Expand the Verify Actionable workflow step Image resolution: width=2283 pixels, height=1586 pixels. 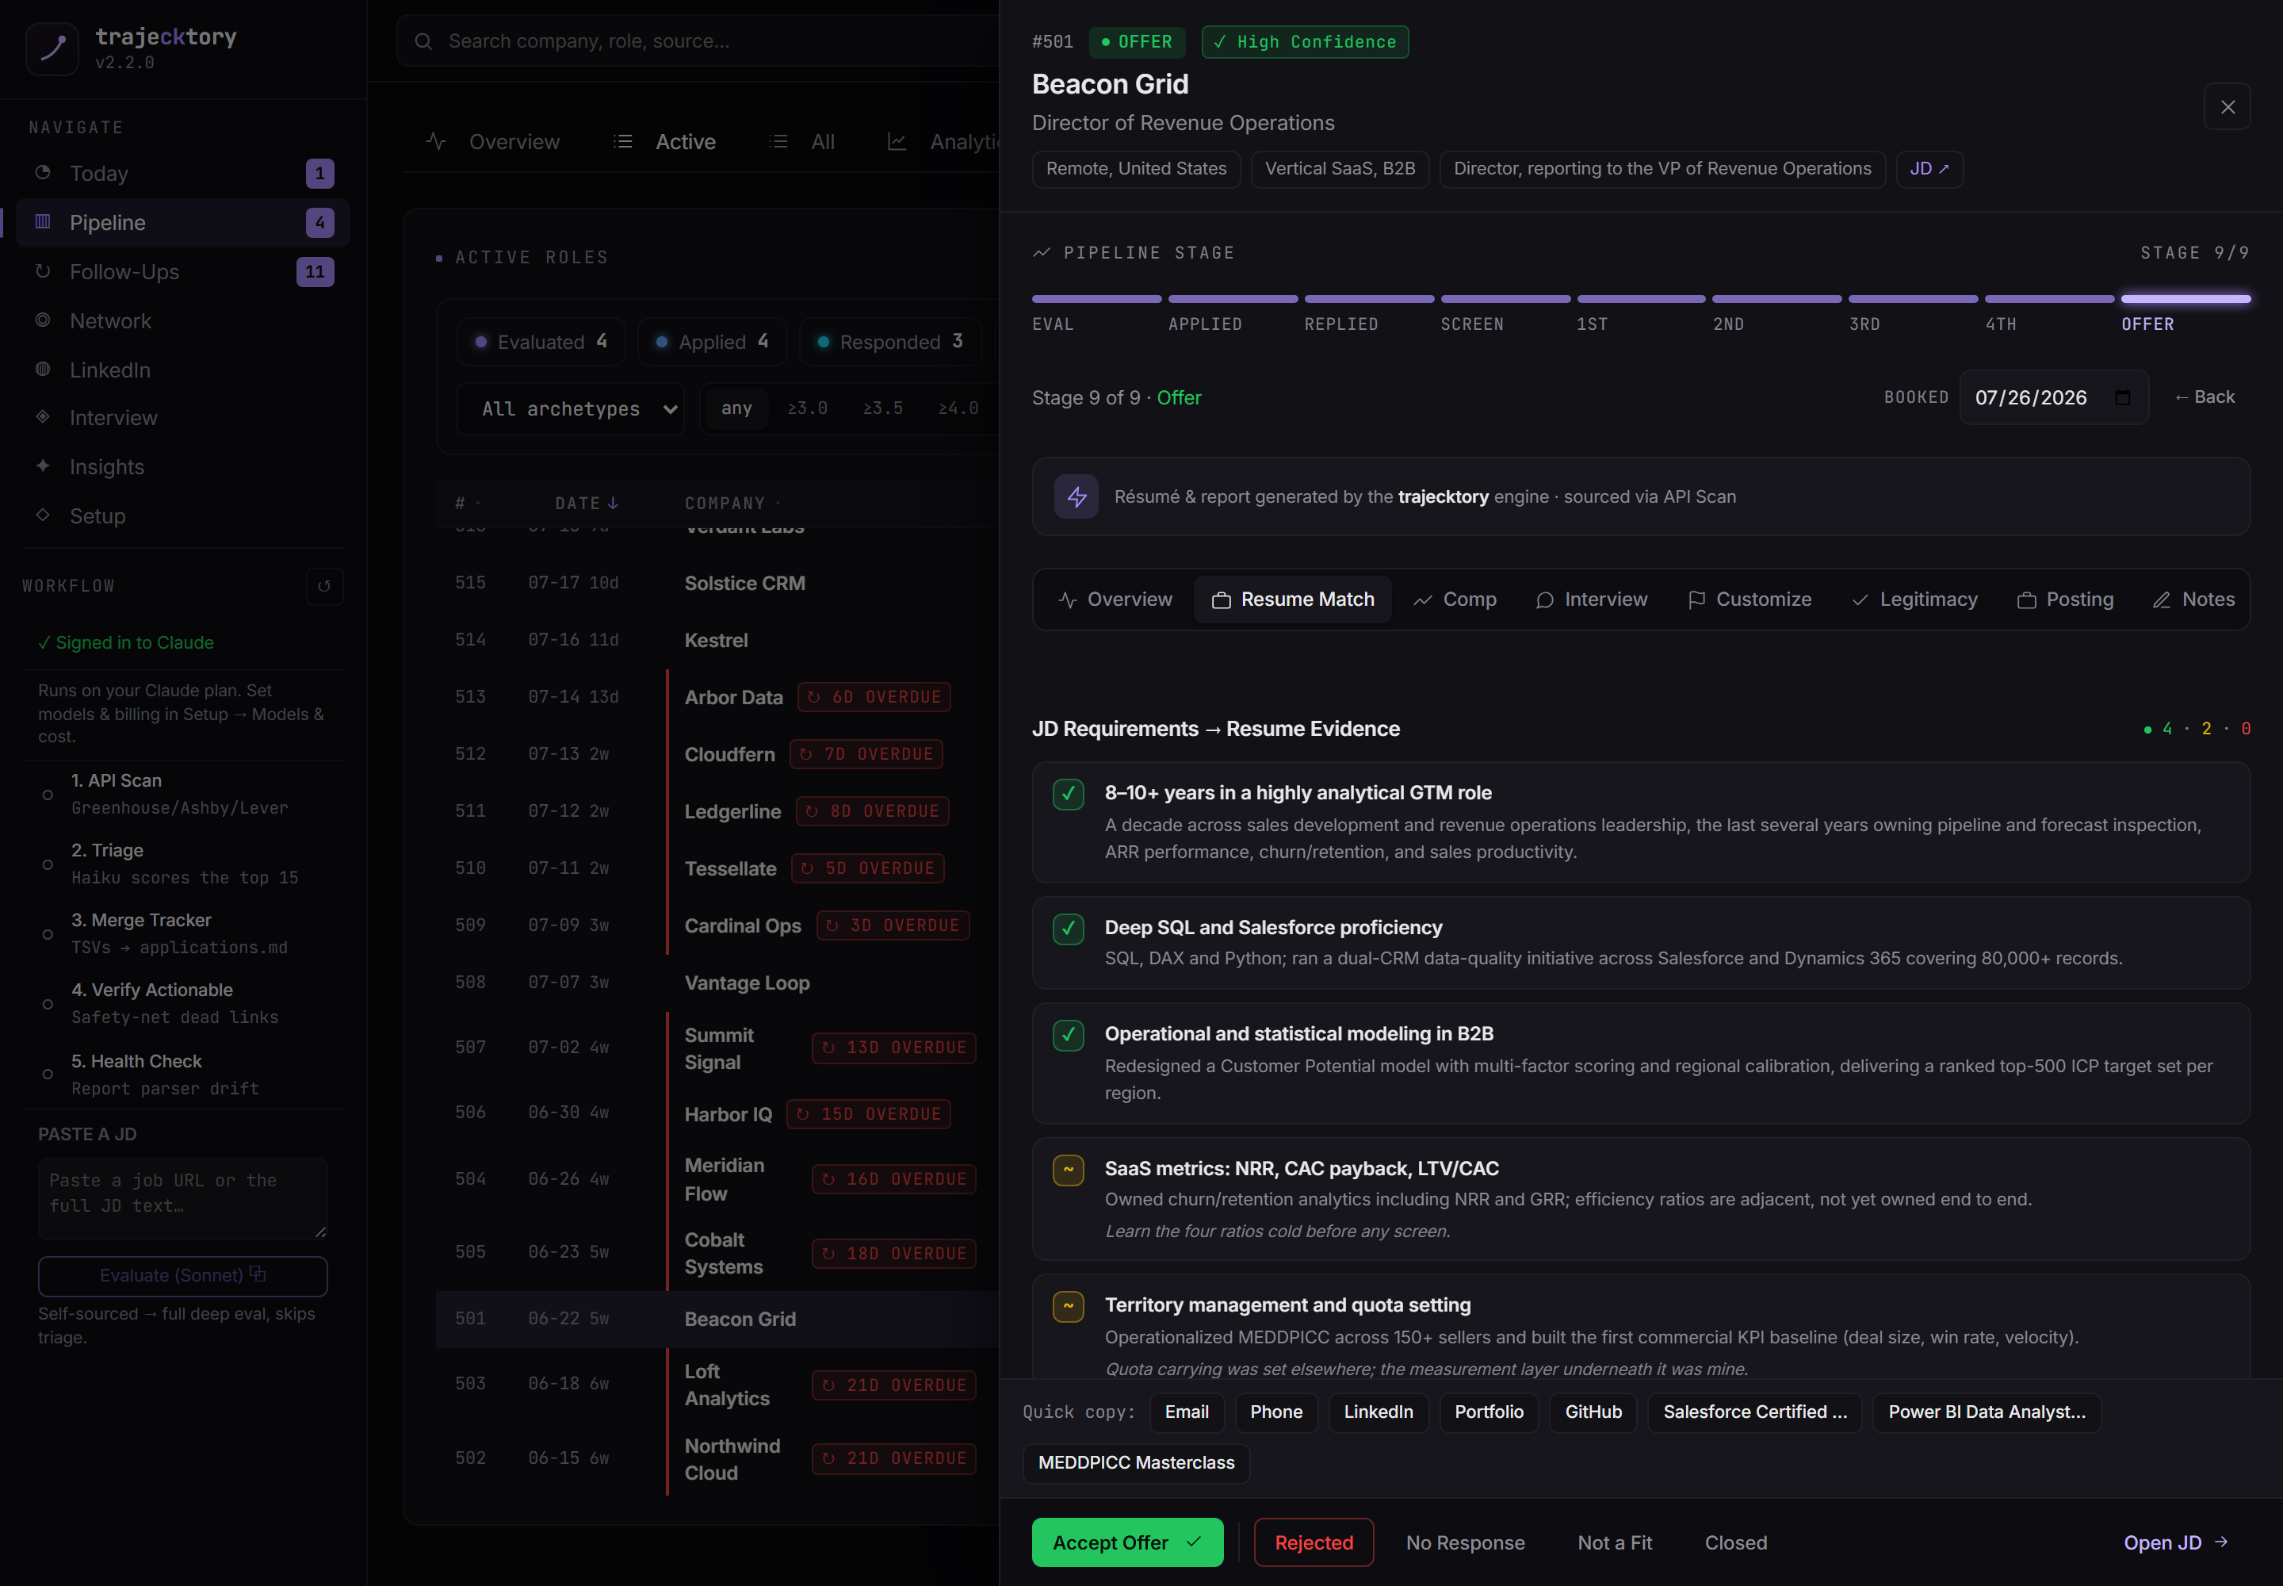pyautogui.click(x=184, y=1004)
